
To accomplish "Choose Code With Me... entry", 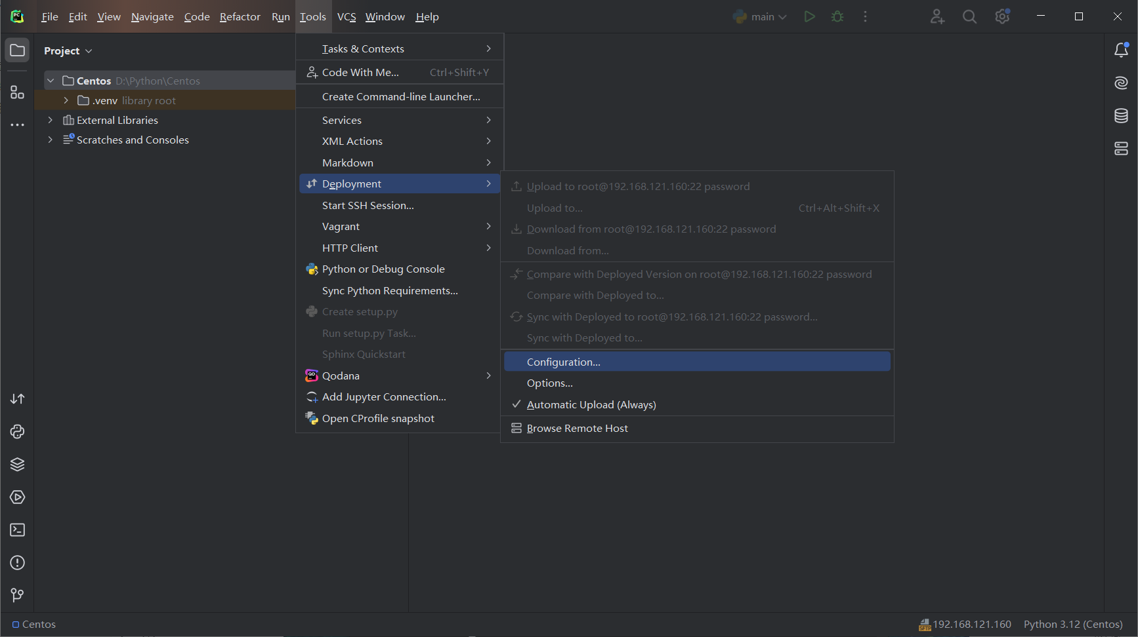I will pyautogui.click(x=400, y=72).
